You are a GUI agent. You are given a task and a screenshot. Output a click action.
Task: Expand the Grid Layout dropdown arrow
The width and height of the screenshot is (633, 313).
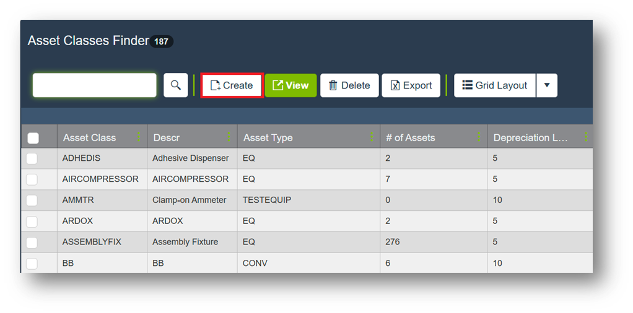[x=546, y=85]
